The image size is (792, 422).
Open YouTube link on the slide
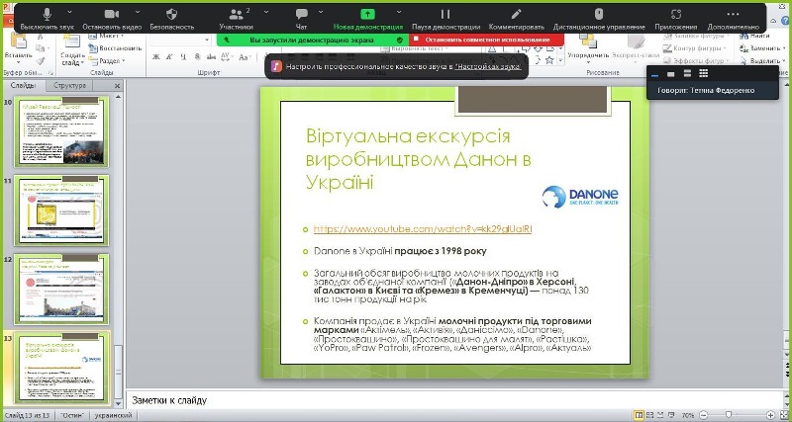click(423, 229)
